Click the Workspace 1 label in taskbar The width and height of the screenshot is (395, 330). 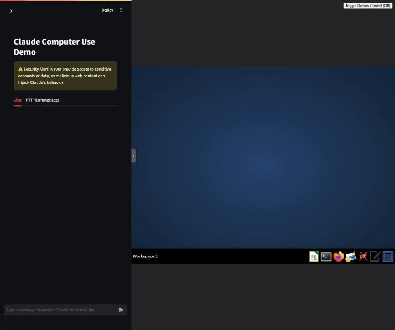[145, 256]
